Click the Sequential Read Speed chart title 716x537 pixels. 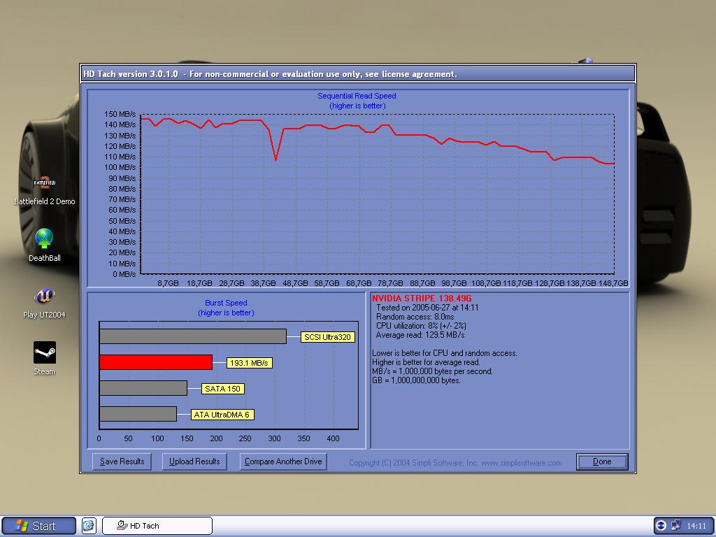pyautogui.click(x=357, y=96)
